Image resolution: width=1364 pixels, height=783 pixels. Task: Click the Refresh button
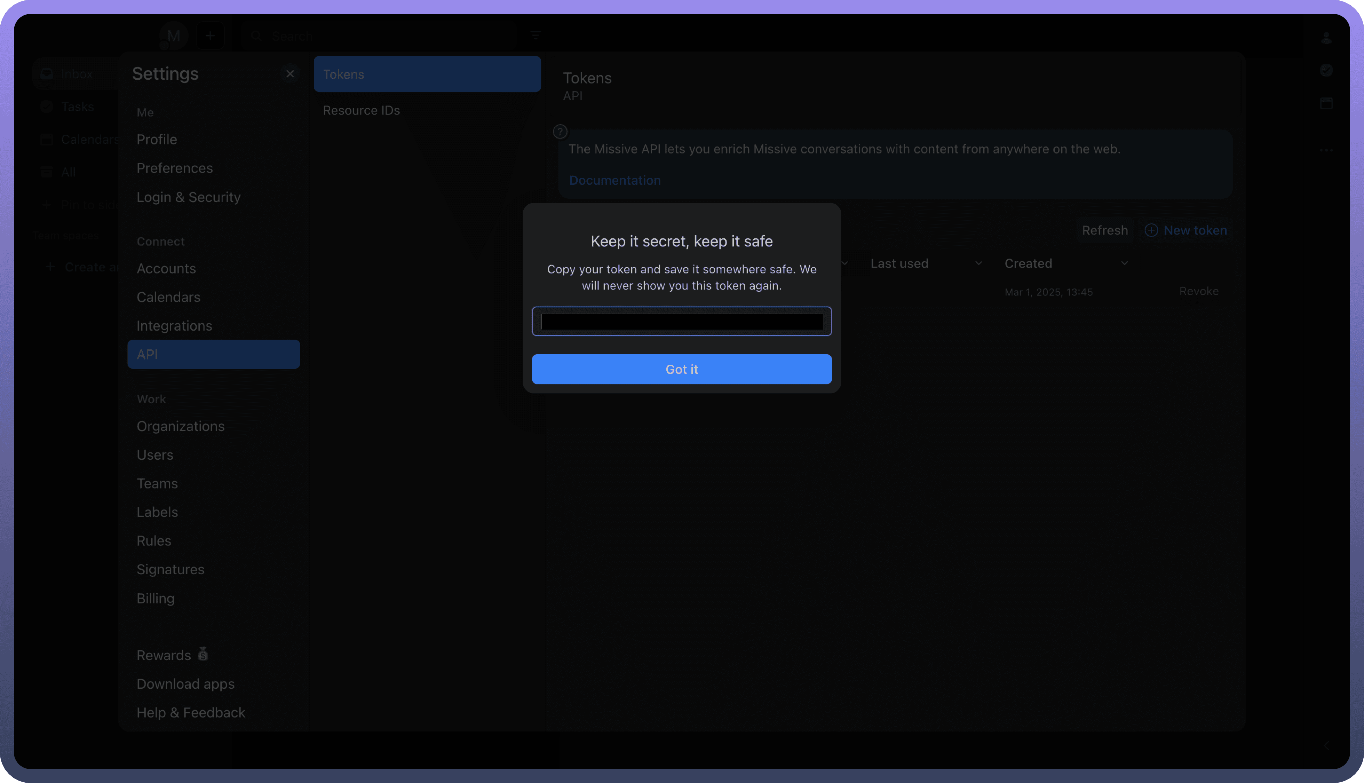click(1104, 230)
